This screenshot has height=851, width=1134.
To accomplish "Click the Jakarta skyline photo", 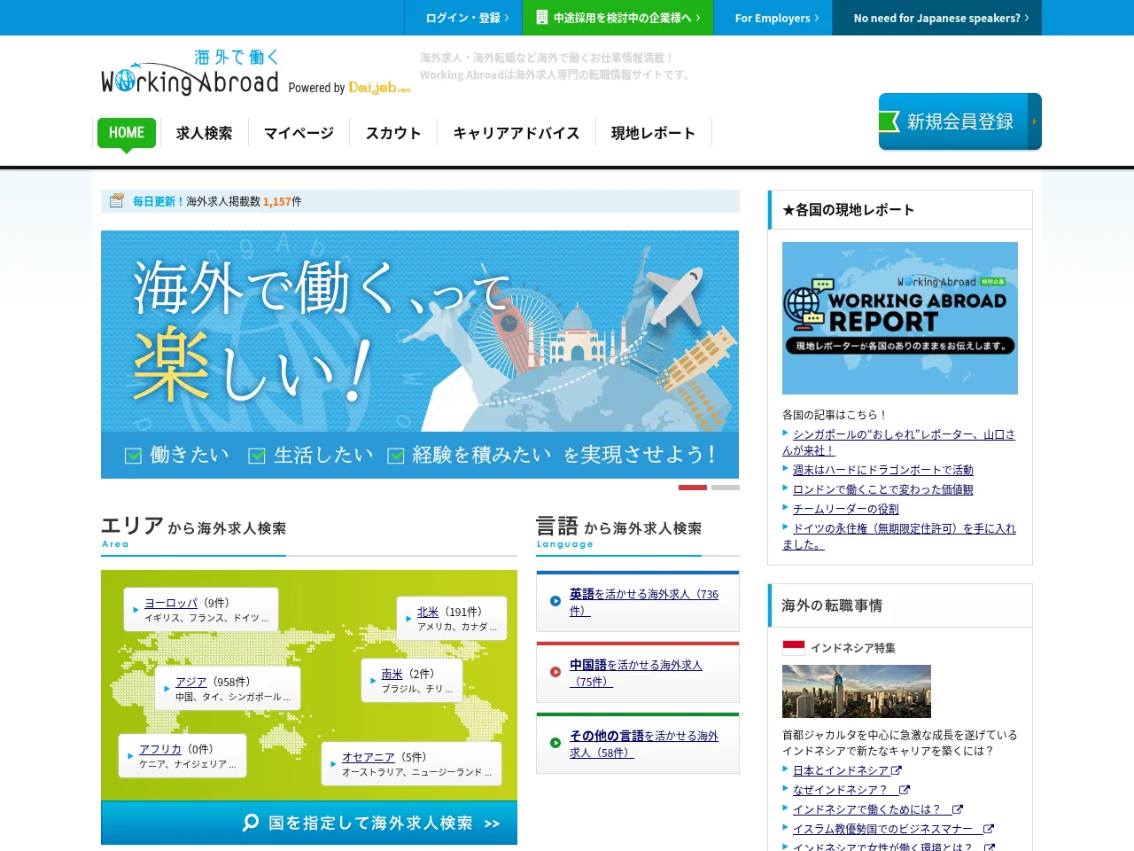I will coord(857,691).
